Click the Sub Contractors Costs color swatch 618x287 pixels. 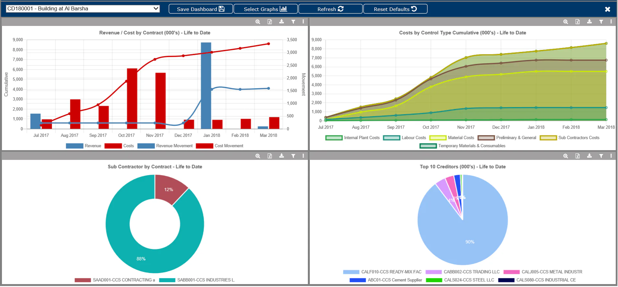tap(548, 138)
